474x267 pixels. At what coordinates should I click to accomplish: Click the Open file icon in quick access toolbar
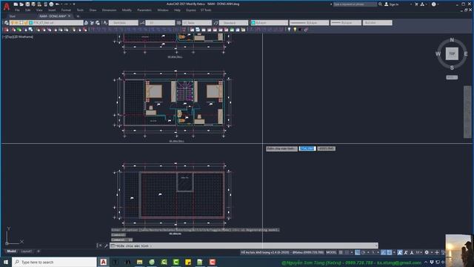point(21,4)
